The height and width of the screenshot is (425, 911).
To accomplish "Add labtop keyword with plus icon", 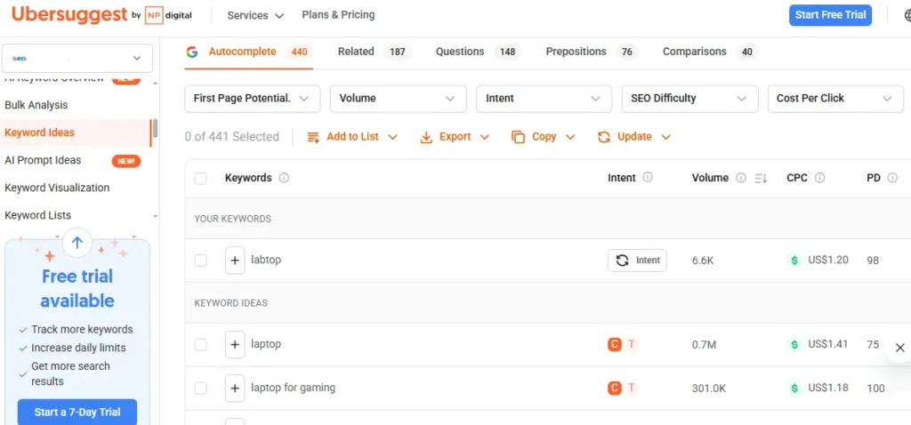I will click(x=235, y=261).
